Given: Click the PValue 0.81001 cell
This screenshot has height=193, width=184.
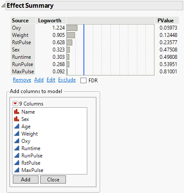Looking at the screenshot, I should click(x=168, y=72).
